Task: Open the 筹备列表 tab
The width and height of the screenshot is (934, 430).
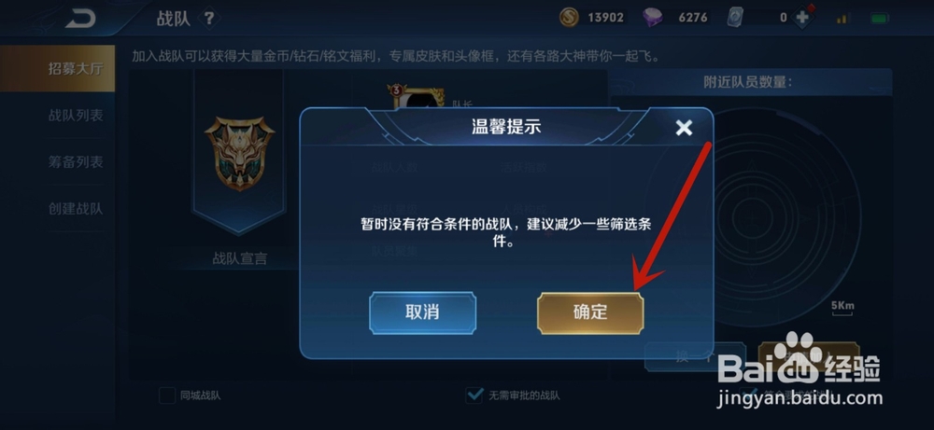Action: (x=75, y=161)
